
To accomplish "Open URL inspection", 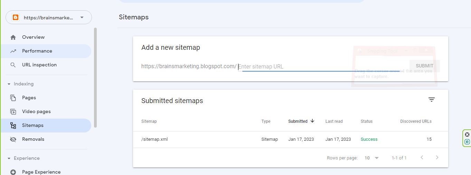I will point(46,65).
